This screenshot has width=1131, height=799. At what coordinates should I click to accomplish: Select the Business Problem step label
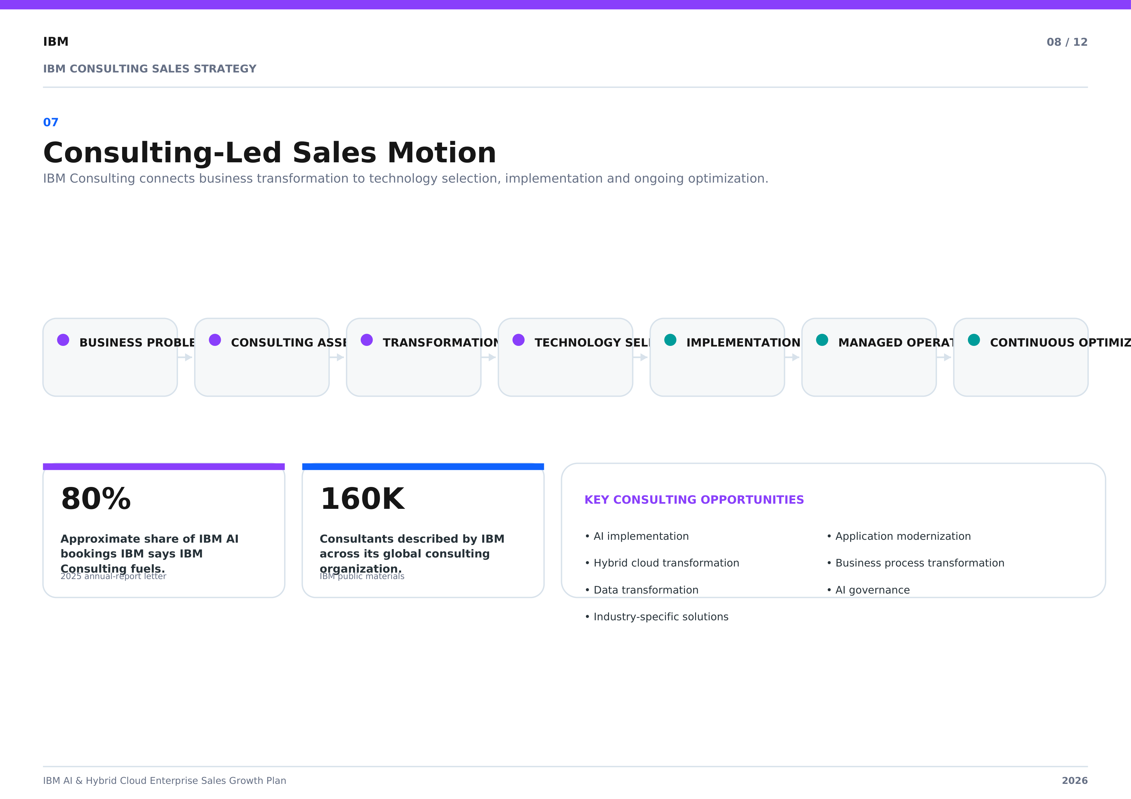[x=137, y=342]
